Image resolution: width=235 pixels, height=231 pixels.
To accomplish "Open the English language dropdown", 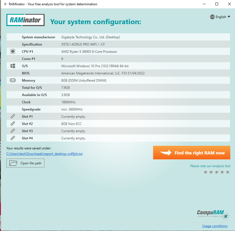I will pos(220,17).
